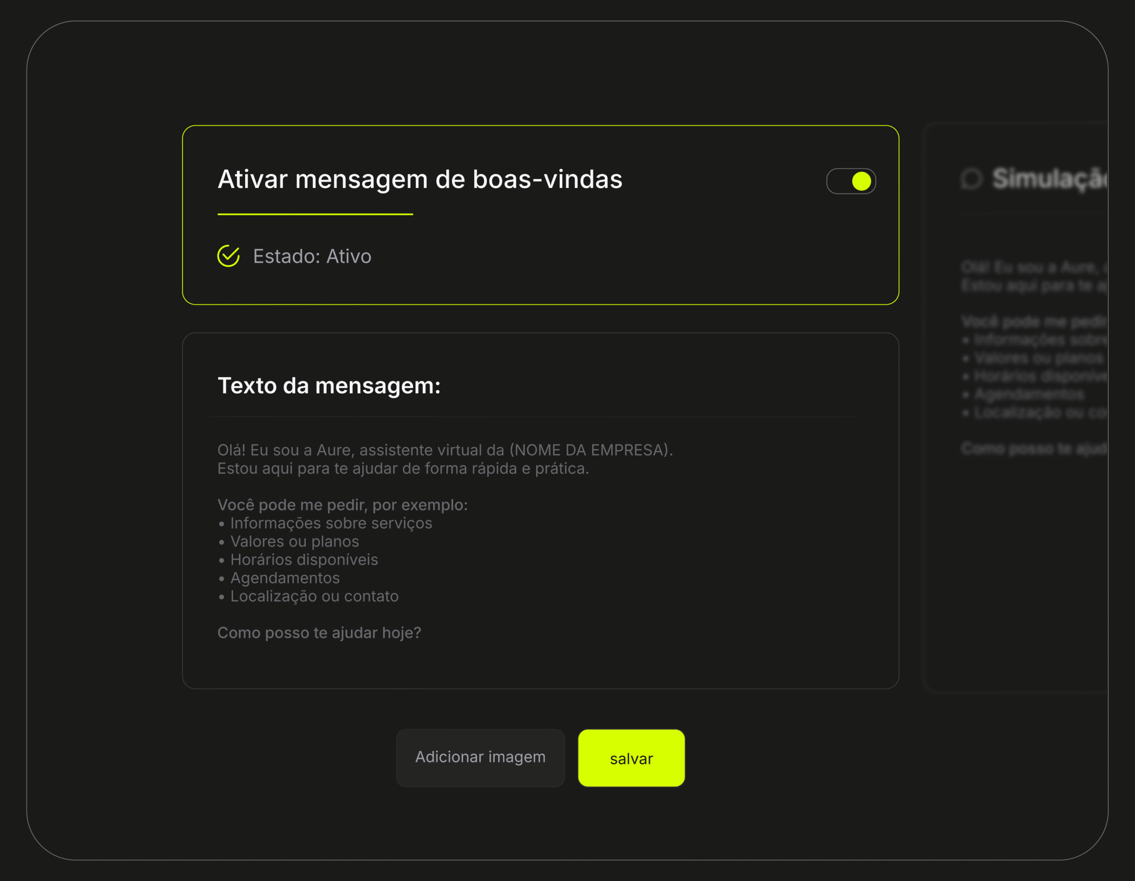Click the Simulação chat bubble icon
The height and width of the screenshot is (881, 1135).
pyautogui.click(x=971, y=179)
